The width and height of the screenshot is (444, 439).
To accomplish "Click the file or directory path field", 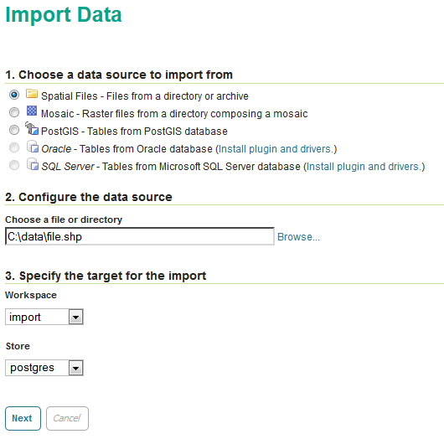I will 140,236.
